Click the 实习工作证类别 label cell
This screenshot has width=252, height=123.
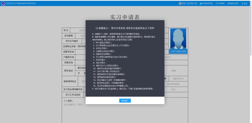pyautogui.click(x=73, y=95)
